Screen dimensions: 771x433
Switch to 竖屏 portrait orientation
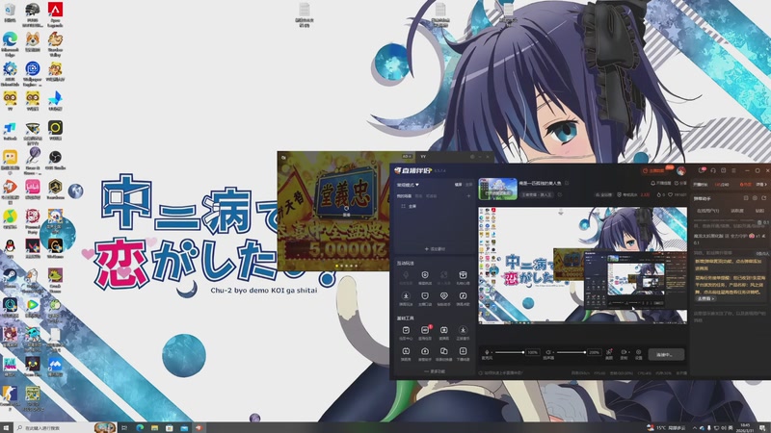pos(468,185)
